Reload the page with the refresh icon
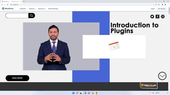 tap(8, 4)
